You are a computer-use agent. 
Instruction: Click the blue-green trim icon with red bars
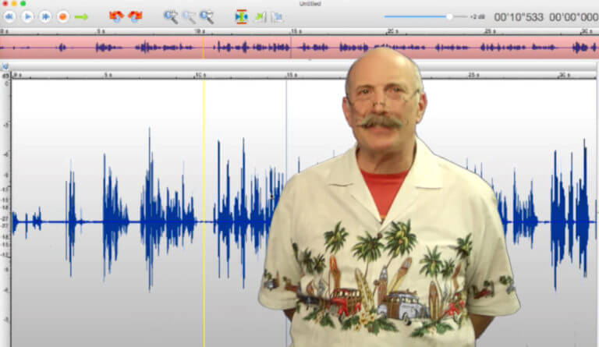pyautogui.click(x=242, y=17)
